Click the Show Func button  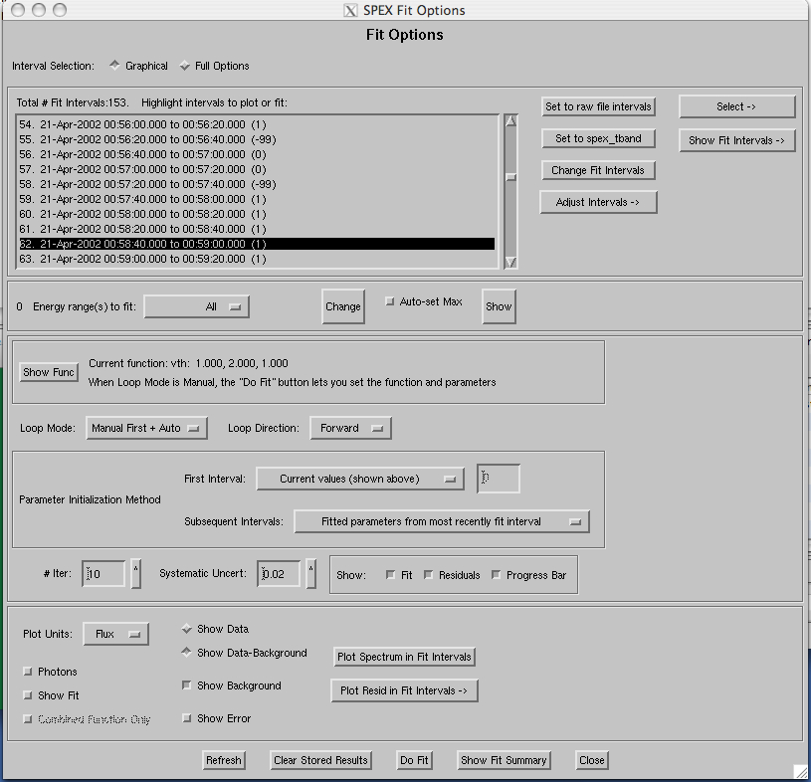(x=49, y=372)
